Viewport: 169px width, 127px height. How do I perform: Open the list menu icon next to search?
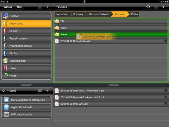(156, 7)
